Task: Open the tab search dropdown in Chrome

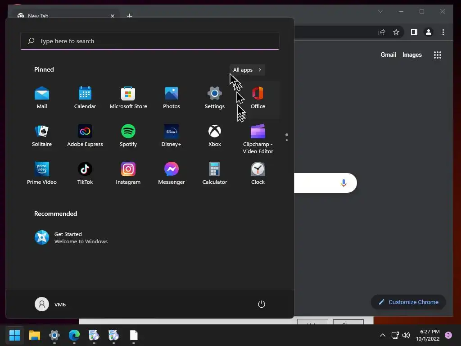Action: (x=380, y=11)
